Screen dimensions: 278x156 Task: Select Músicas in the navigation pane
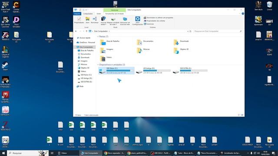(84, 65)
